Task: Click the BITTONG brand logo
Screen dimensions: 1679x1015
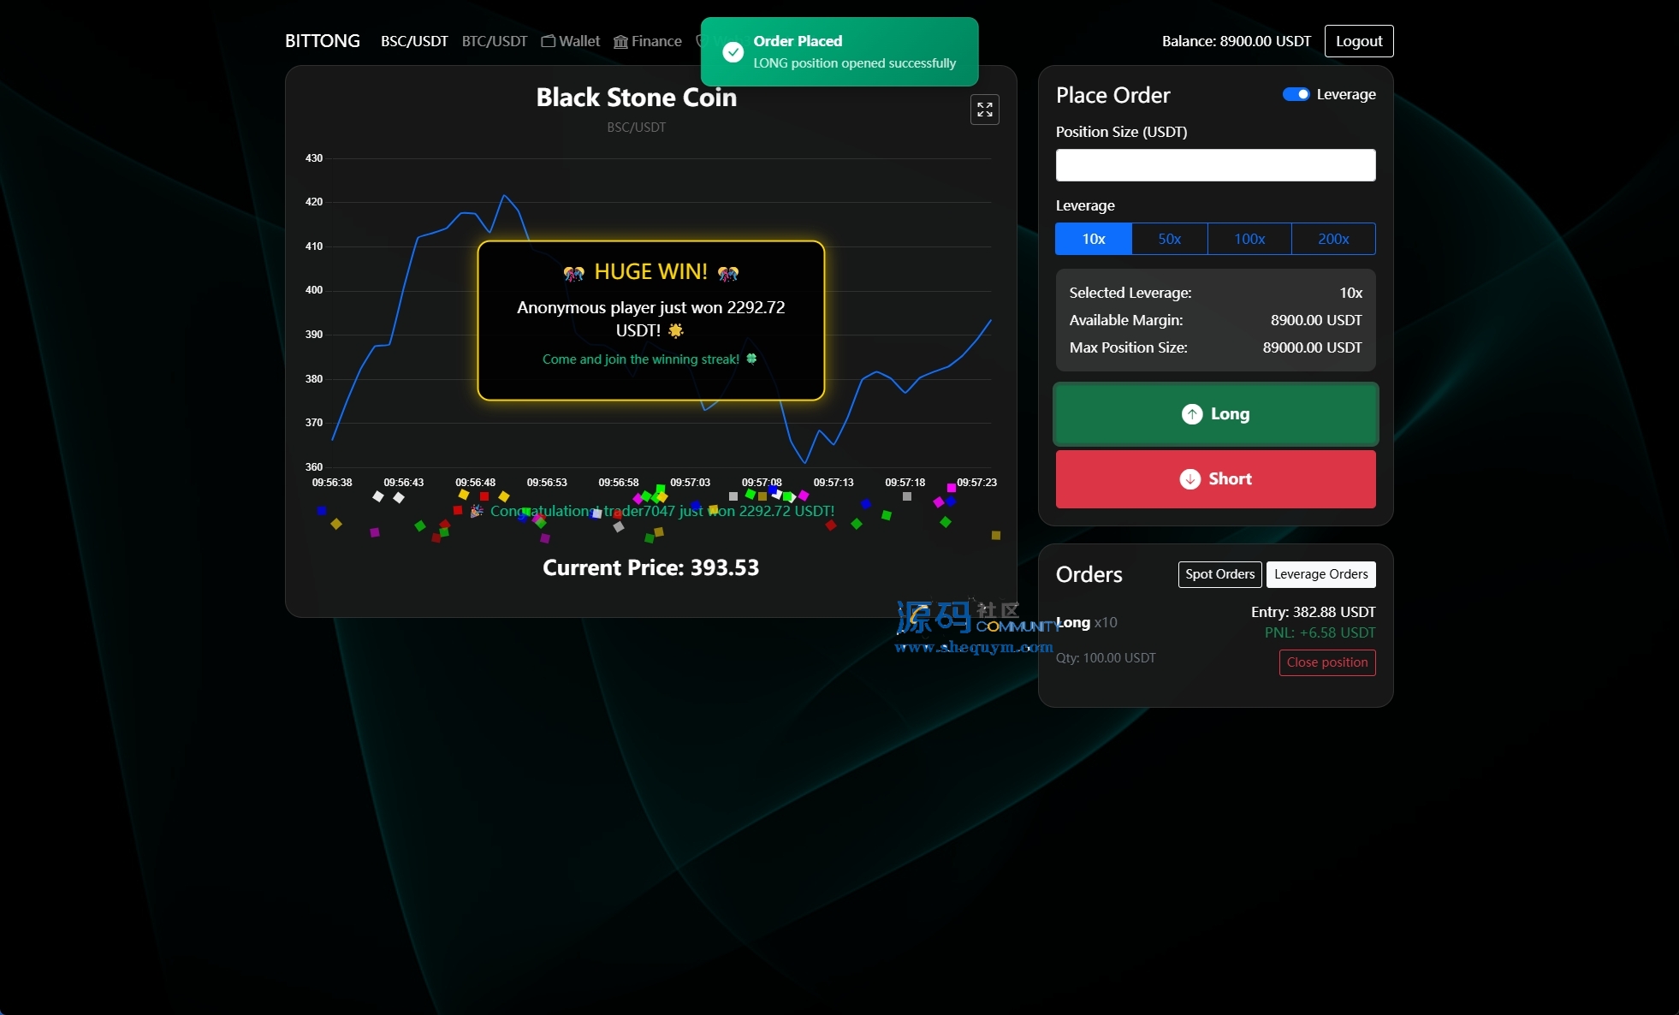Action: pos(322,41)
